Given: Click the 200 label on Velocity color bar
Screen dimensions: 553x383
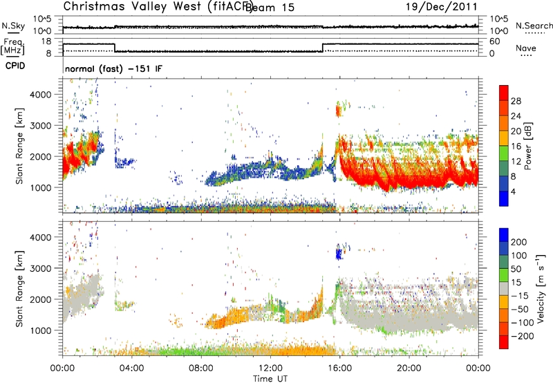Looking at the screenshot, I should point(519,242).
